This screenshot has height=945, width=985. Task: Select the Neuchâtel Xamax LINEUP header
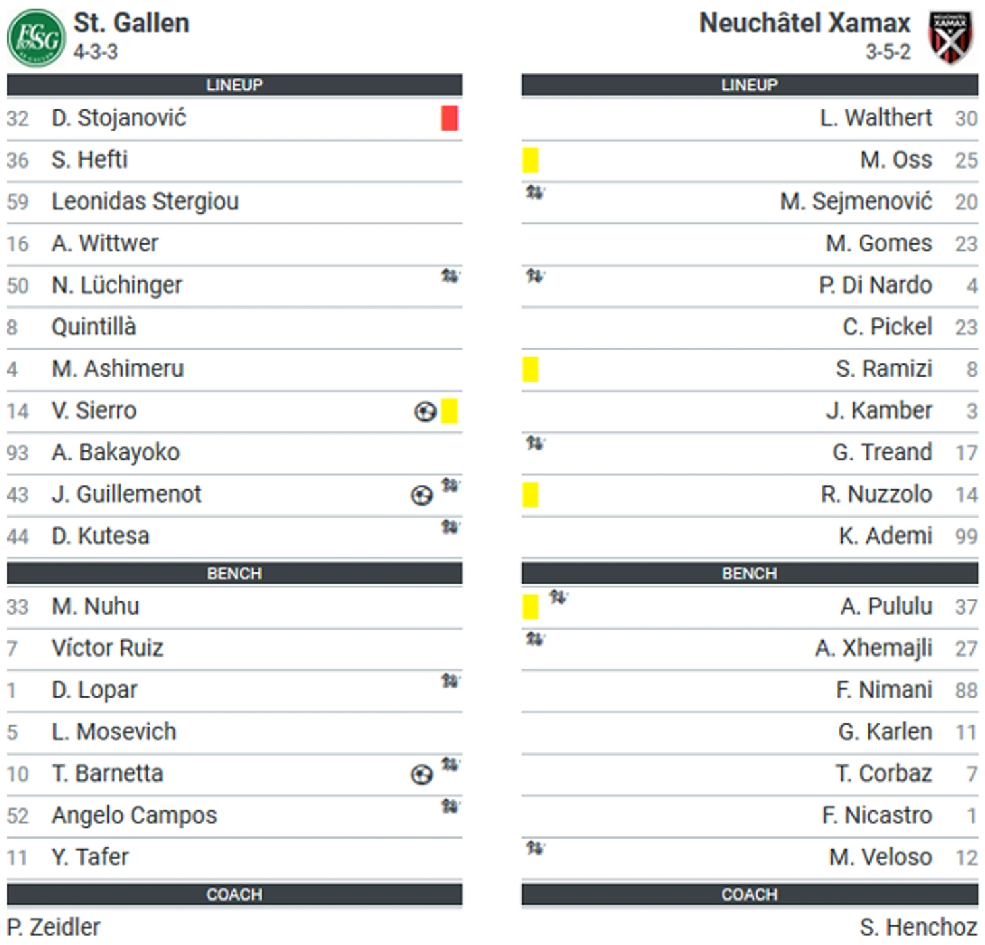point(750,85)
